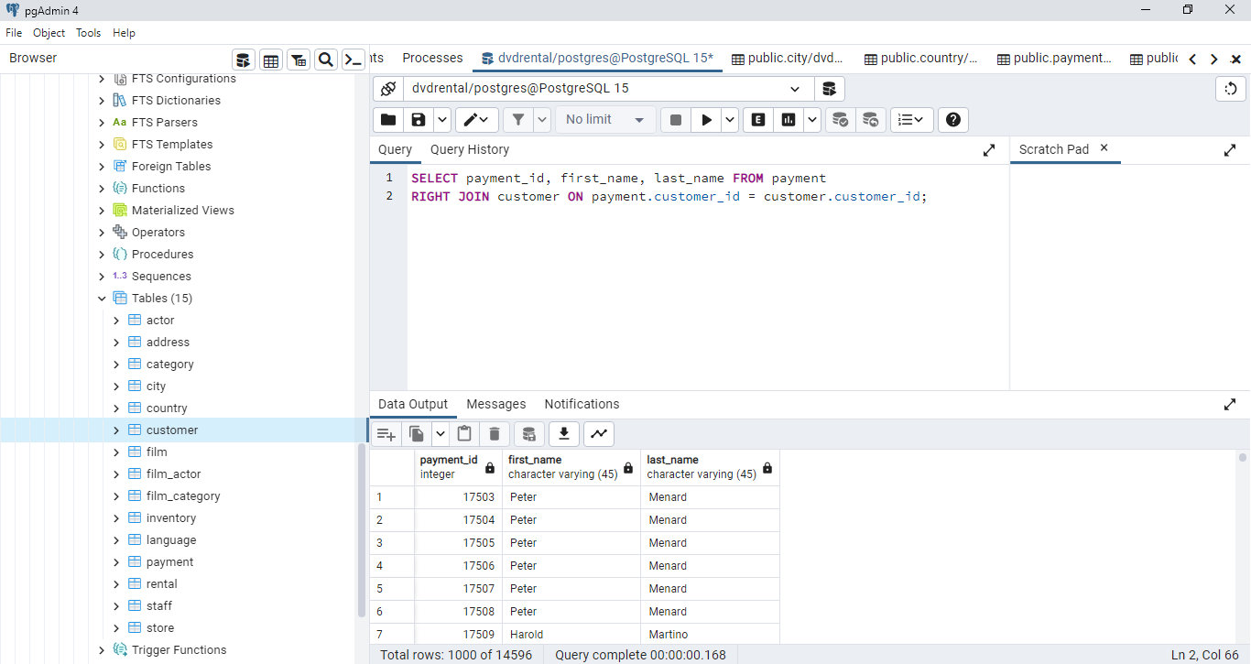Open the Notifications tab
Screen dimensions: 1251x664
582,404
